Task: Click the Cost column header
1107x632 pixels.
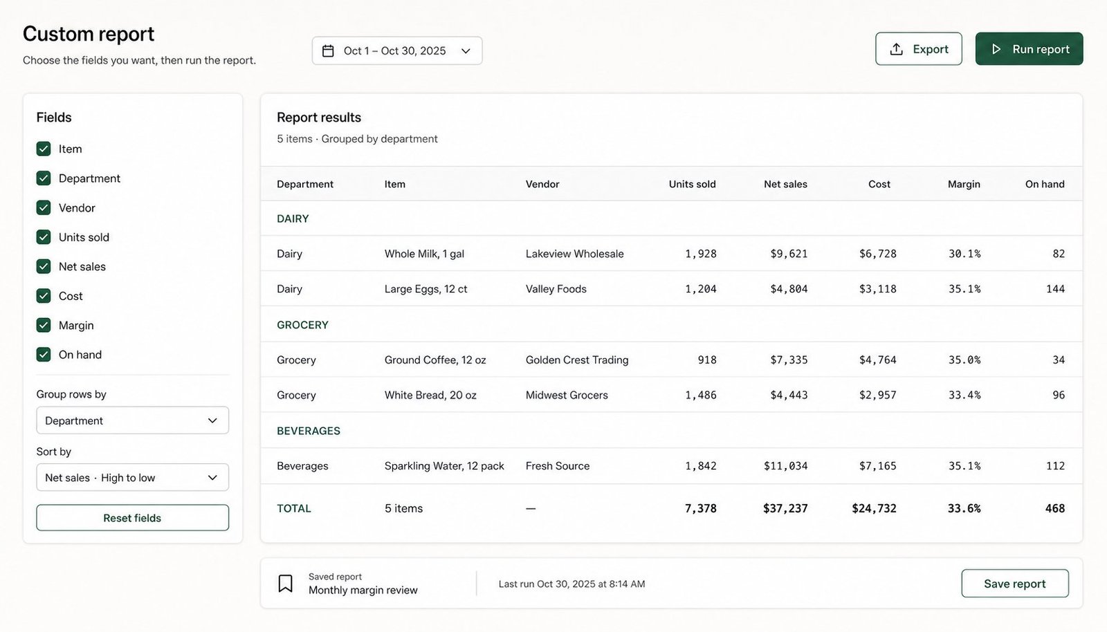Action: (879, 184)
